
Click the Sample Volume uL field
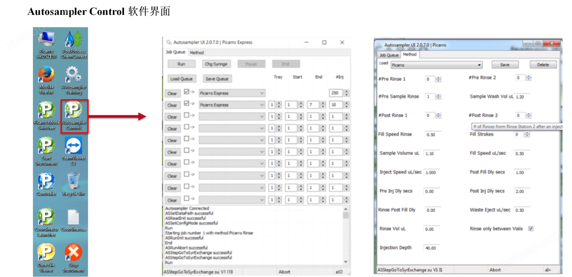pyautogui.click(x=432, y=154)
